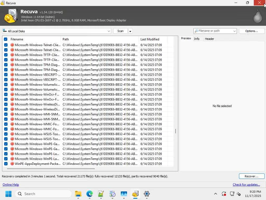Click the taskbar clock showing 9:20 PM
This screenshot has width=266, height=200.
tap(253, 194)
